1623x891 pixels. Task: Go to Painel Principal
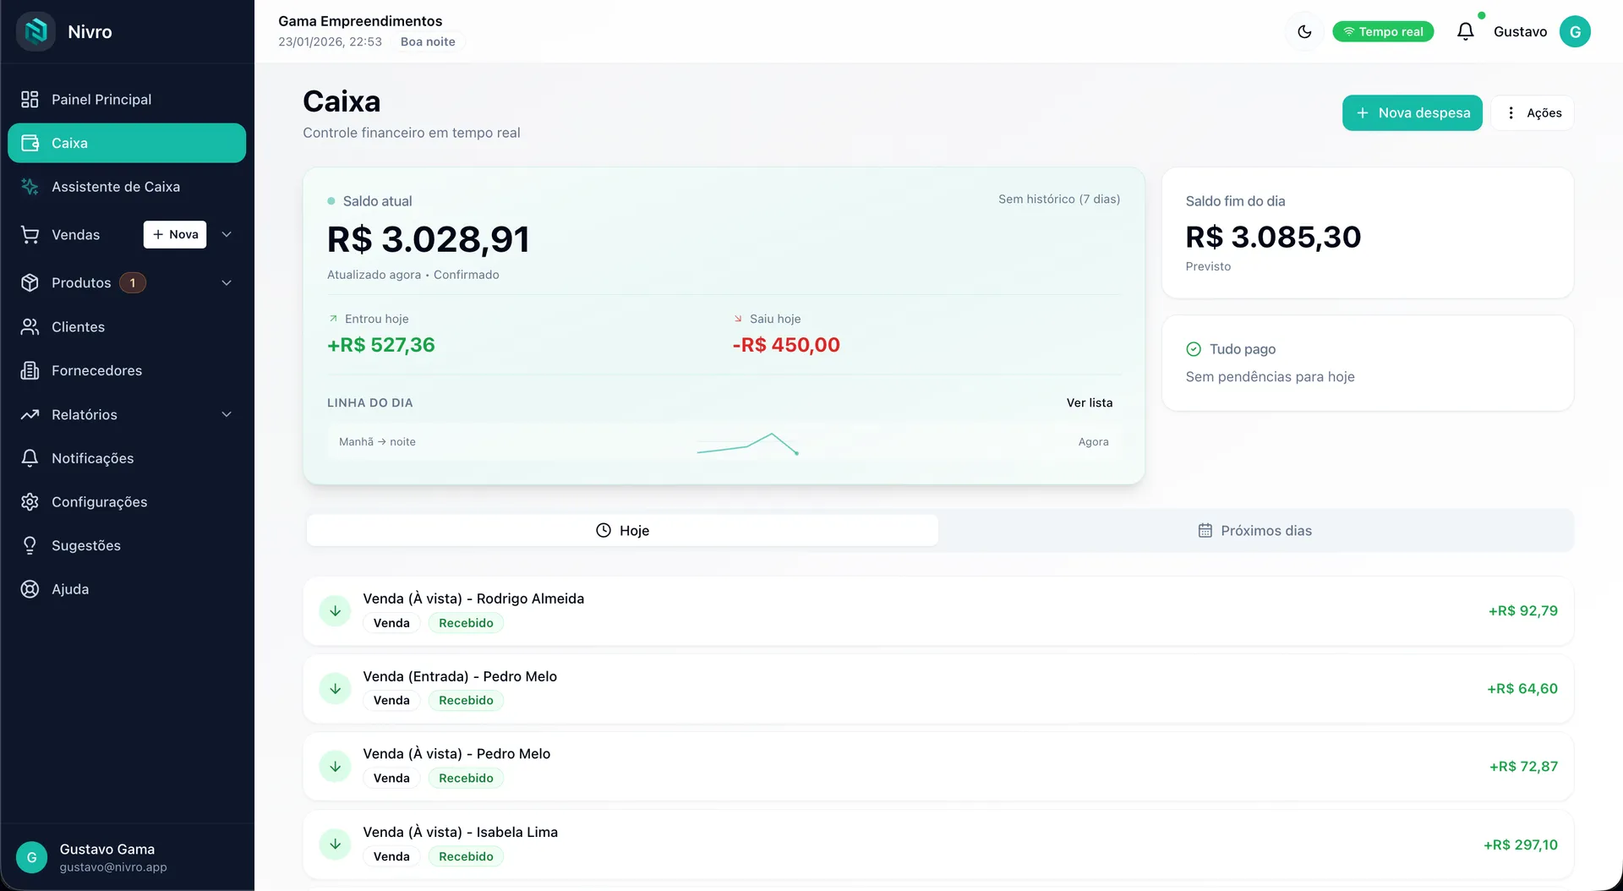pyautogui.click(x=127, y=100)
